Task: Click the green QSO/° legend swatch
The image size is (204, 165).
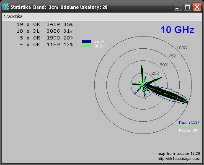Action: [86, 46]
